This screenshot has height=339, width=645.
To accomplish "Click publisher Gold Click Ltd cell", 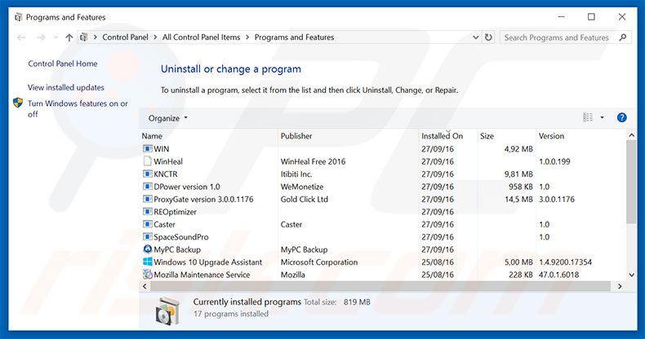I will pos(304,199).
